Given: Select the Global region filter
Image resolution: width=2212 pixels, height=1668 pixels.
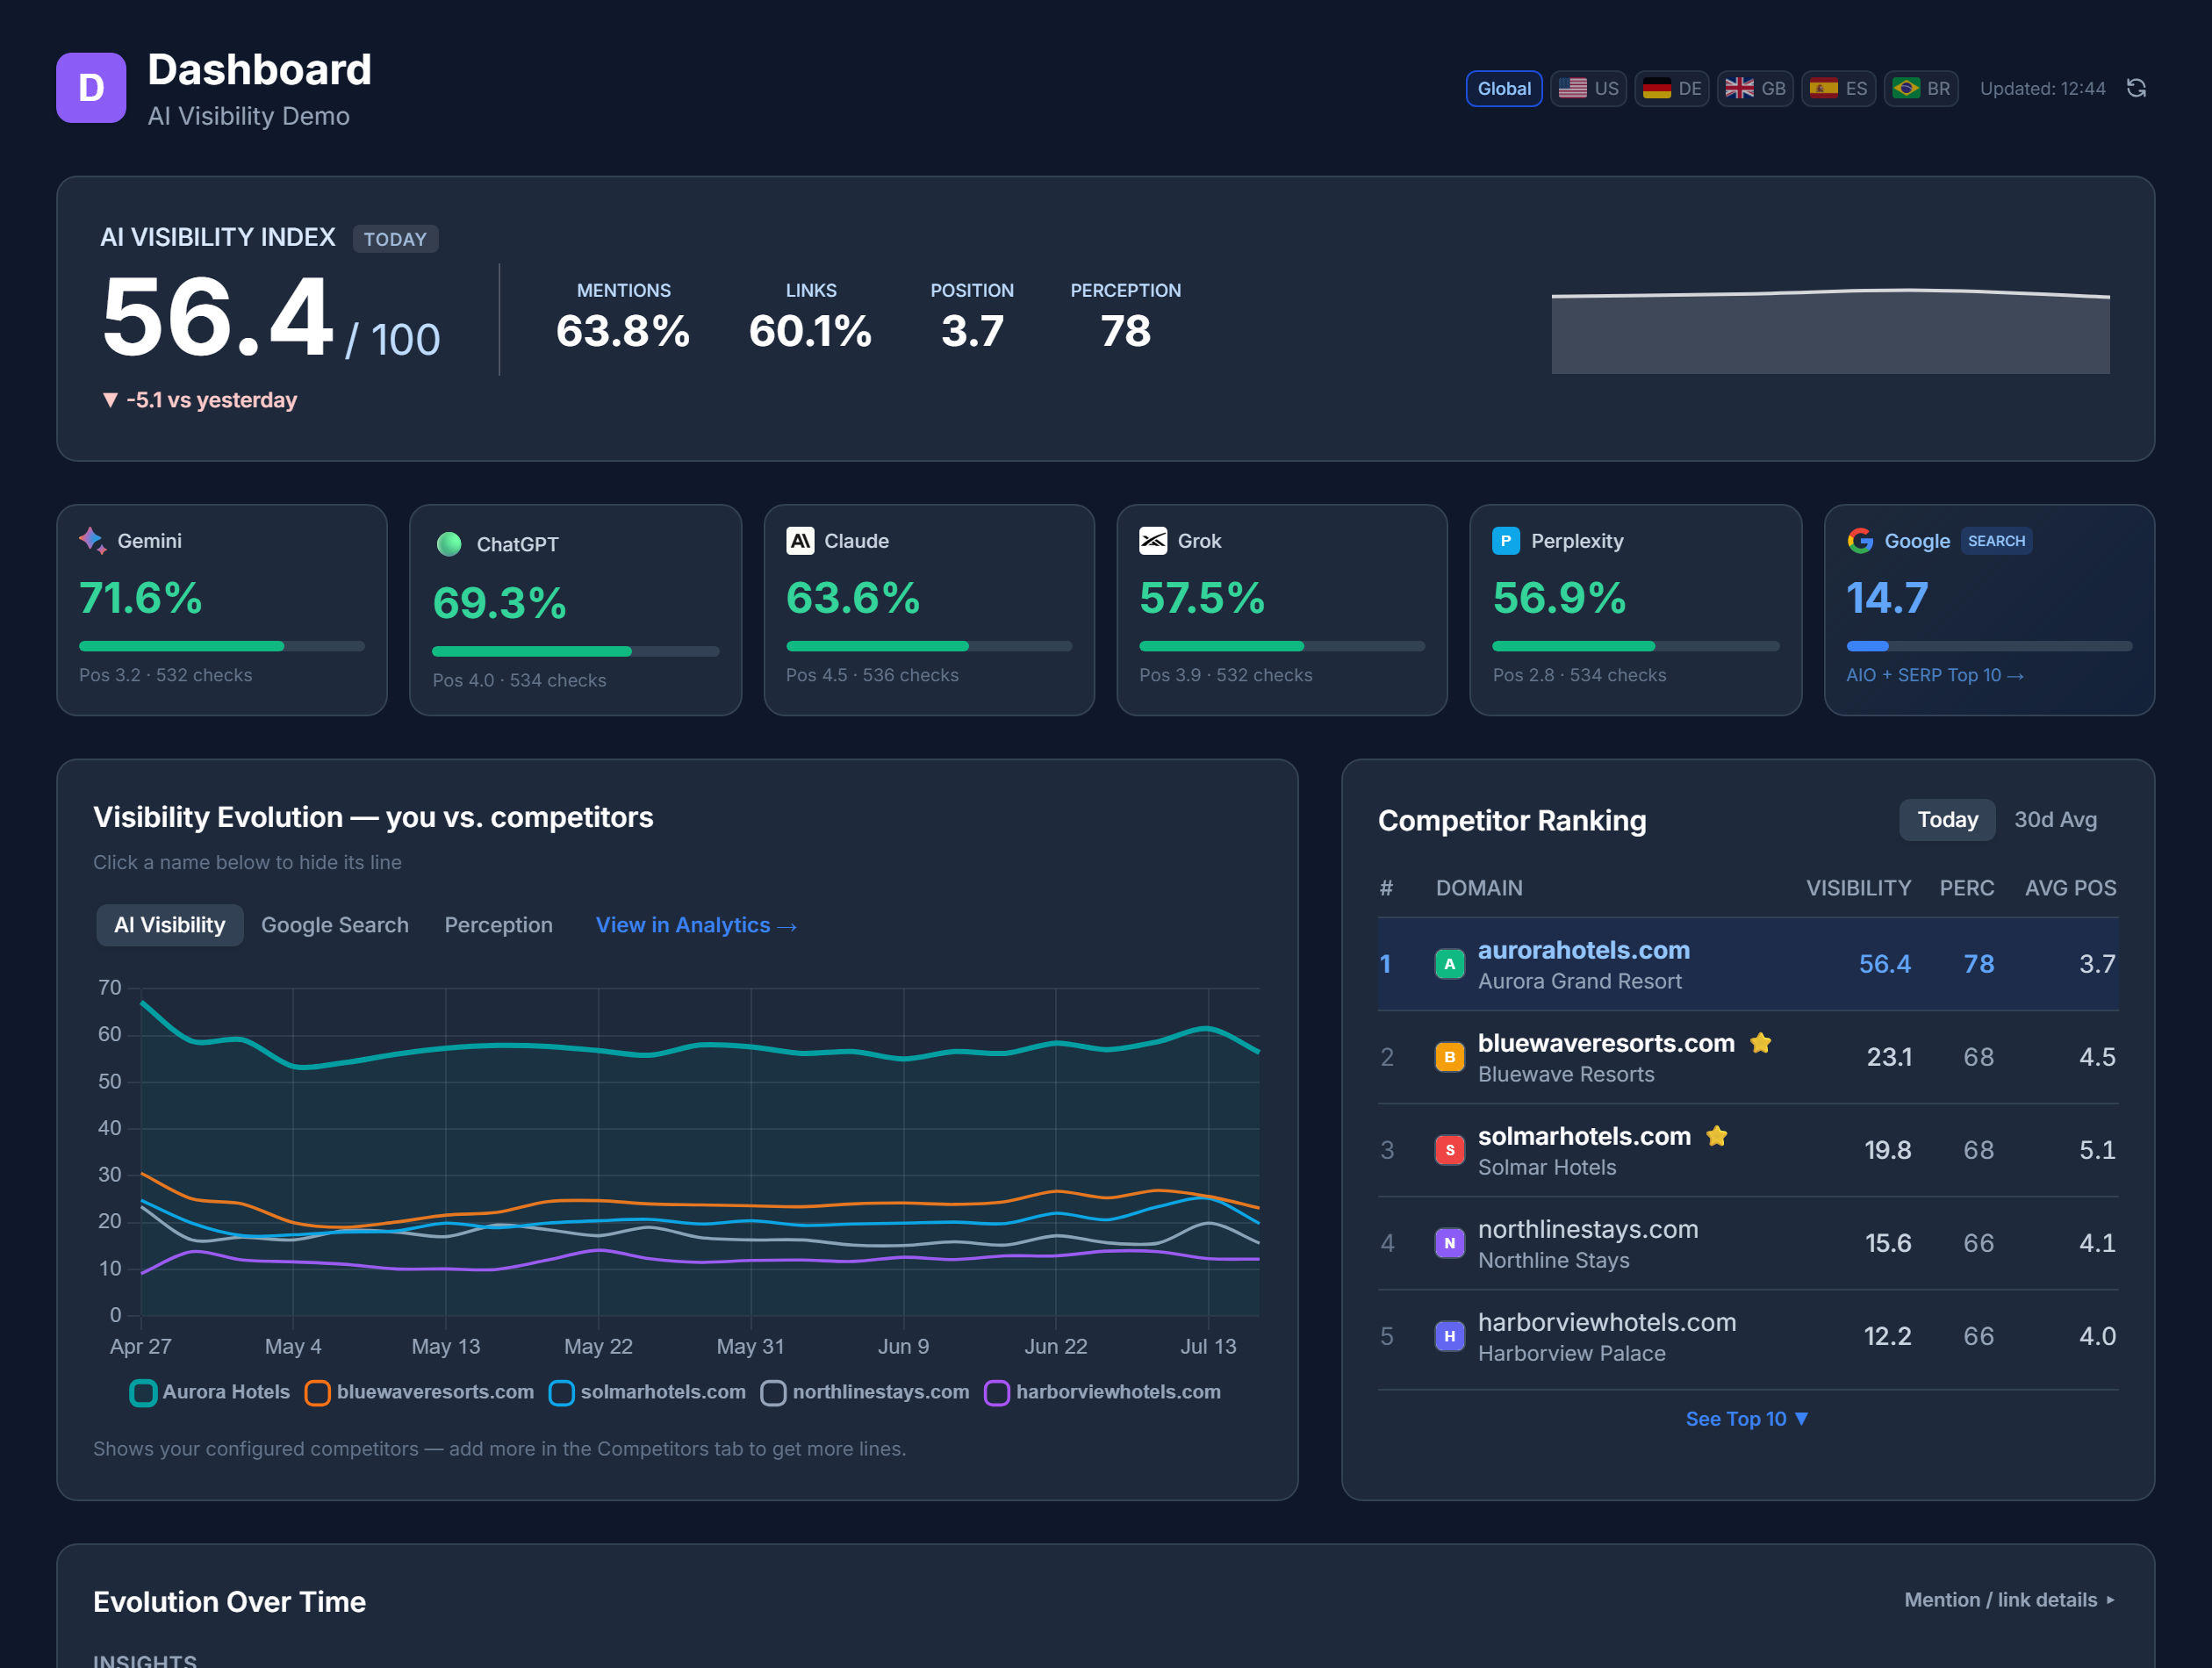Looking at the screenshot, I should point(1503,88).
